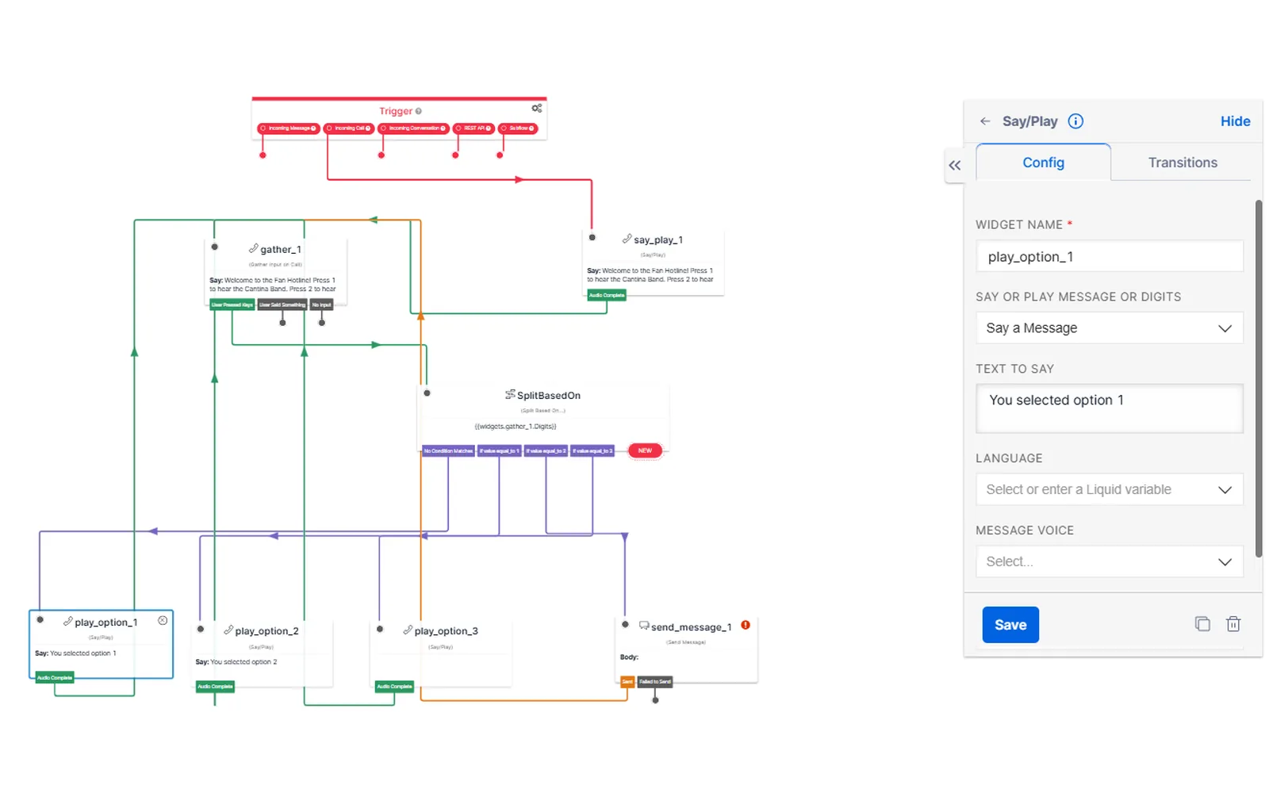Select say_play_1 input connector dot
The height and width of the screenshot is (793, 1269).
pos(592,237)
